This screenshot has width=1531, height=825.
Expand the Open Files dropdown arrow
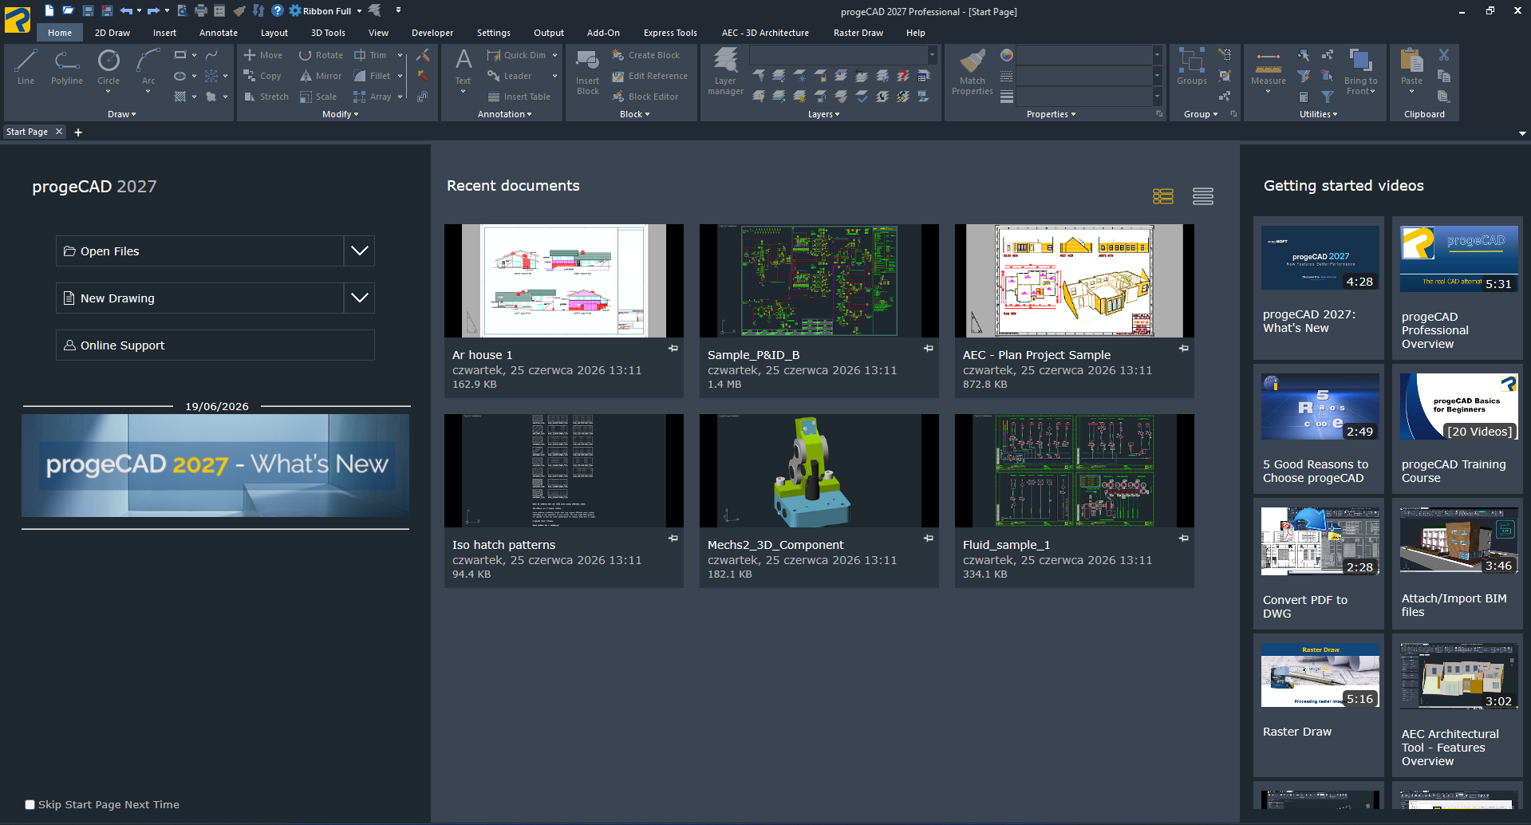(x=360, y=251)
